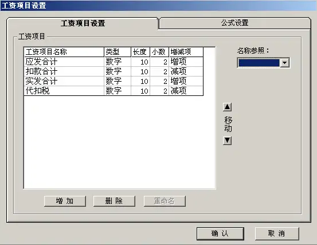The width and height of the screenshot is (317, 245).
Task: Select the 工资项目设置 tab
Action: [x=83, y=23]
